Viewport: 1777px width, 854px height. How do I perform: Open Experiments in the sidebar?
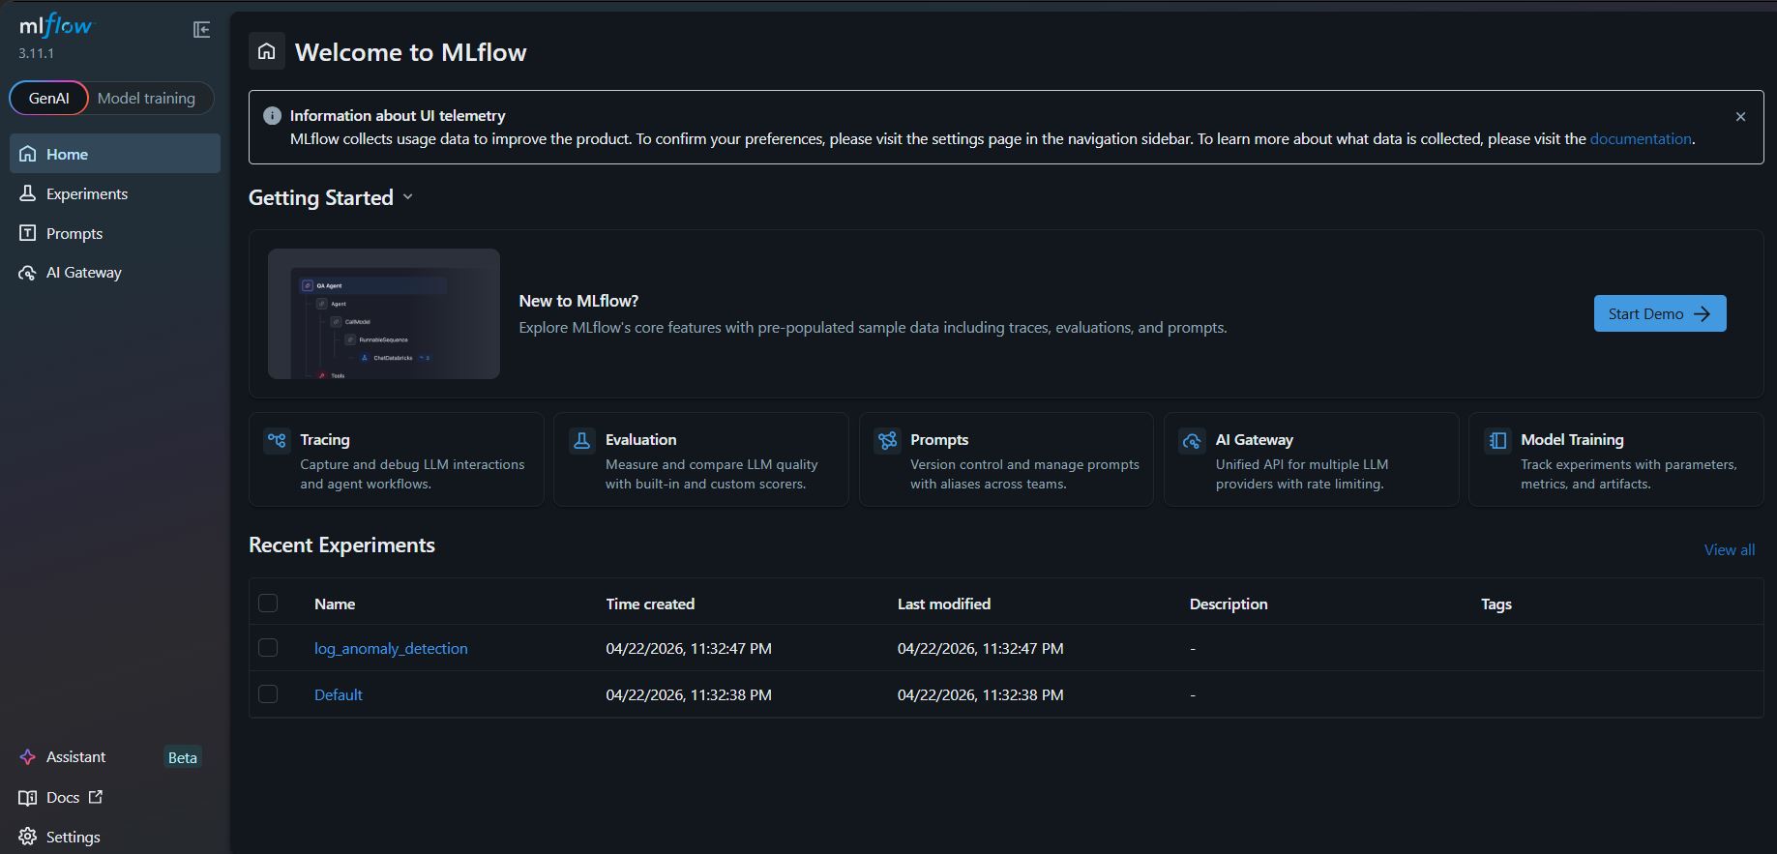115,193
